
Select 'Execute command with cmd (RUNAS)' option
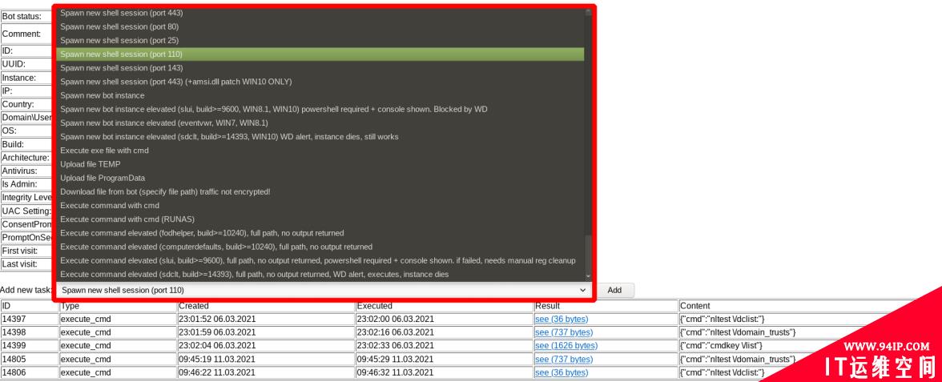[320, 219]
